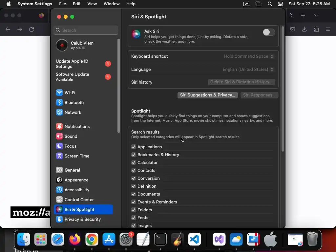Screen dimensions: 336x252
Task: Uncheck Definition checkbox
Action: click(134, 186)
